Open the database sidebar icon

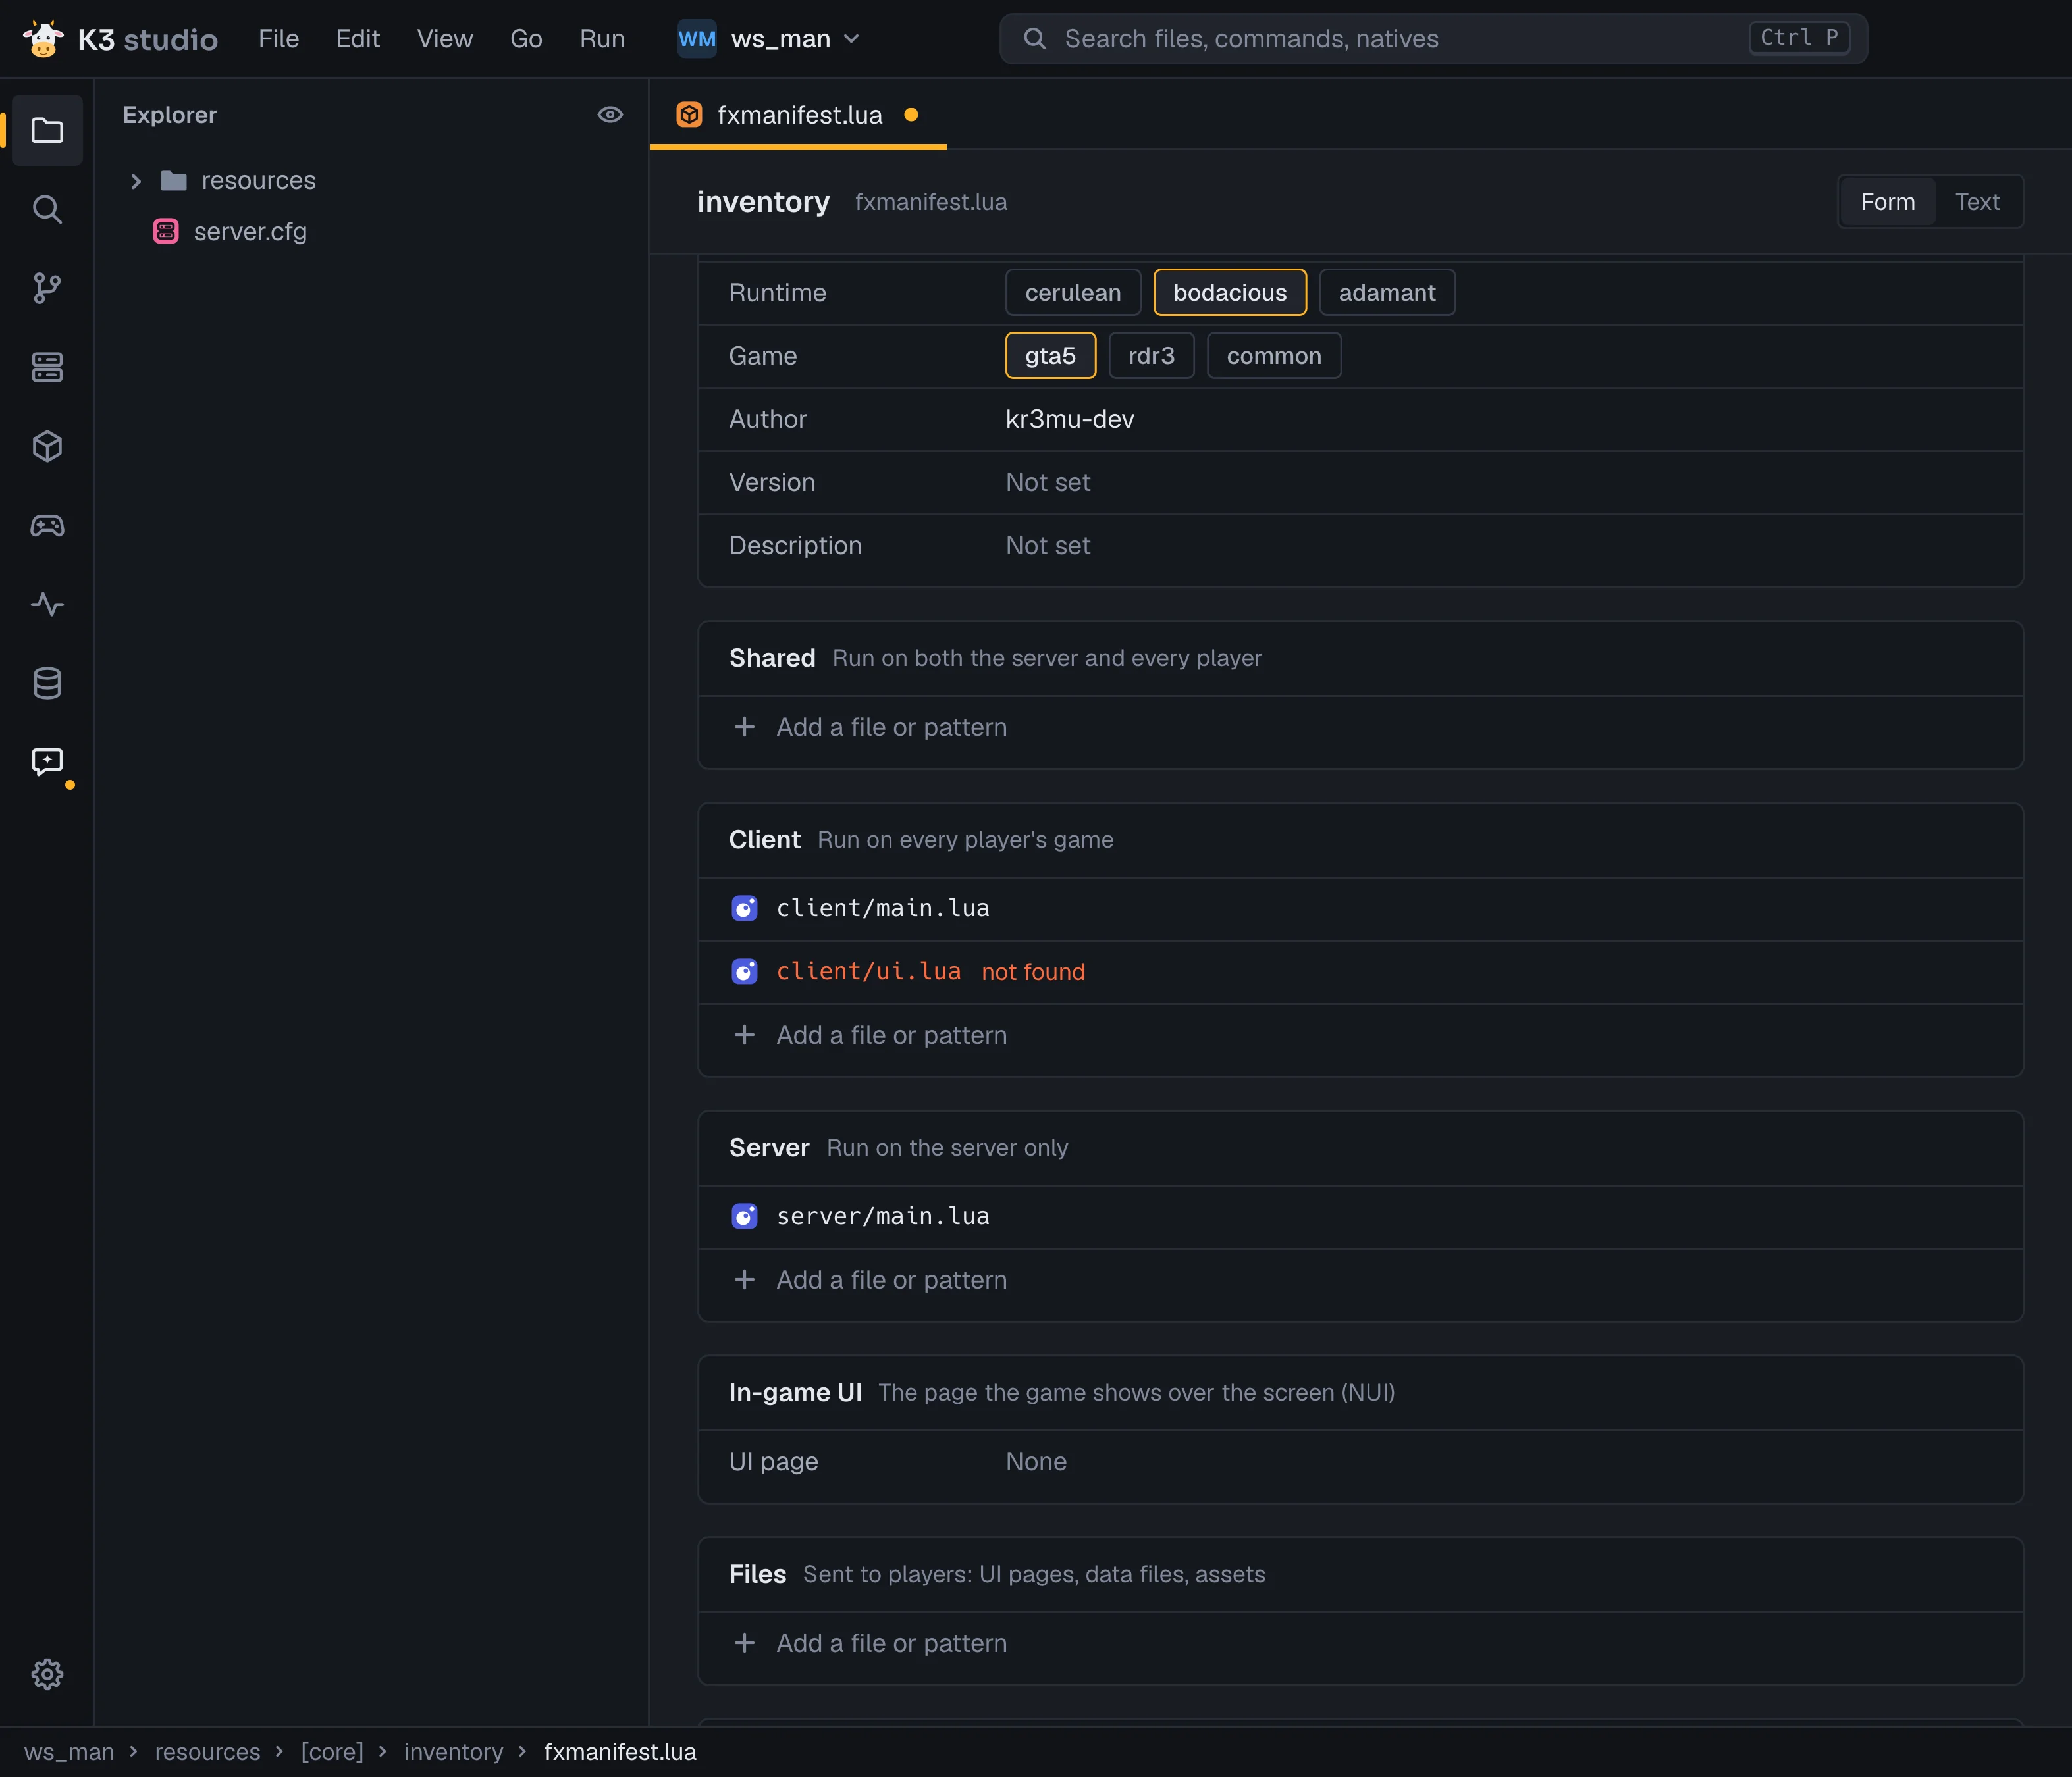(x=47, y=682)
